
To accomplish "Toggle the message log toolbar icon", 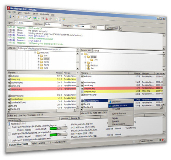I will [18, 17].
